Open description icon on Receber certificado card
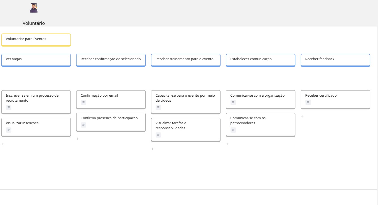378x205 pixels. tap(308, 102)
